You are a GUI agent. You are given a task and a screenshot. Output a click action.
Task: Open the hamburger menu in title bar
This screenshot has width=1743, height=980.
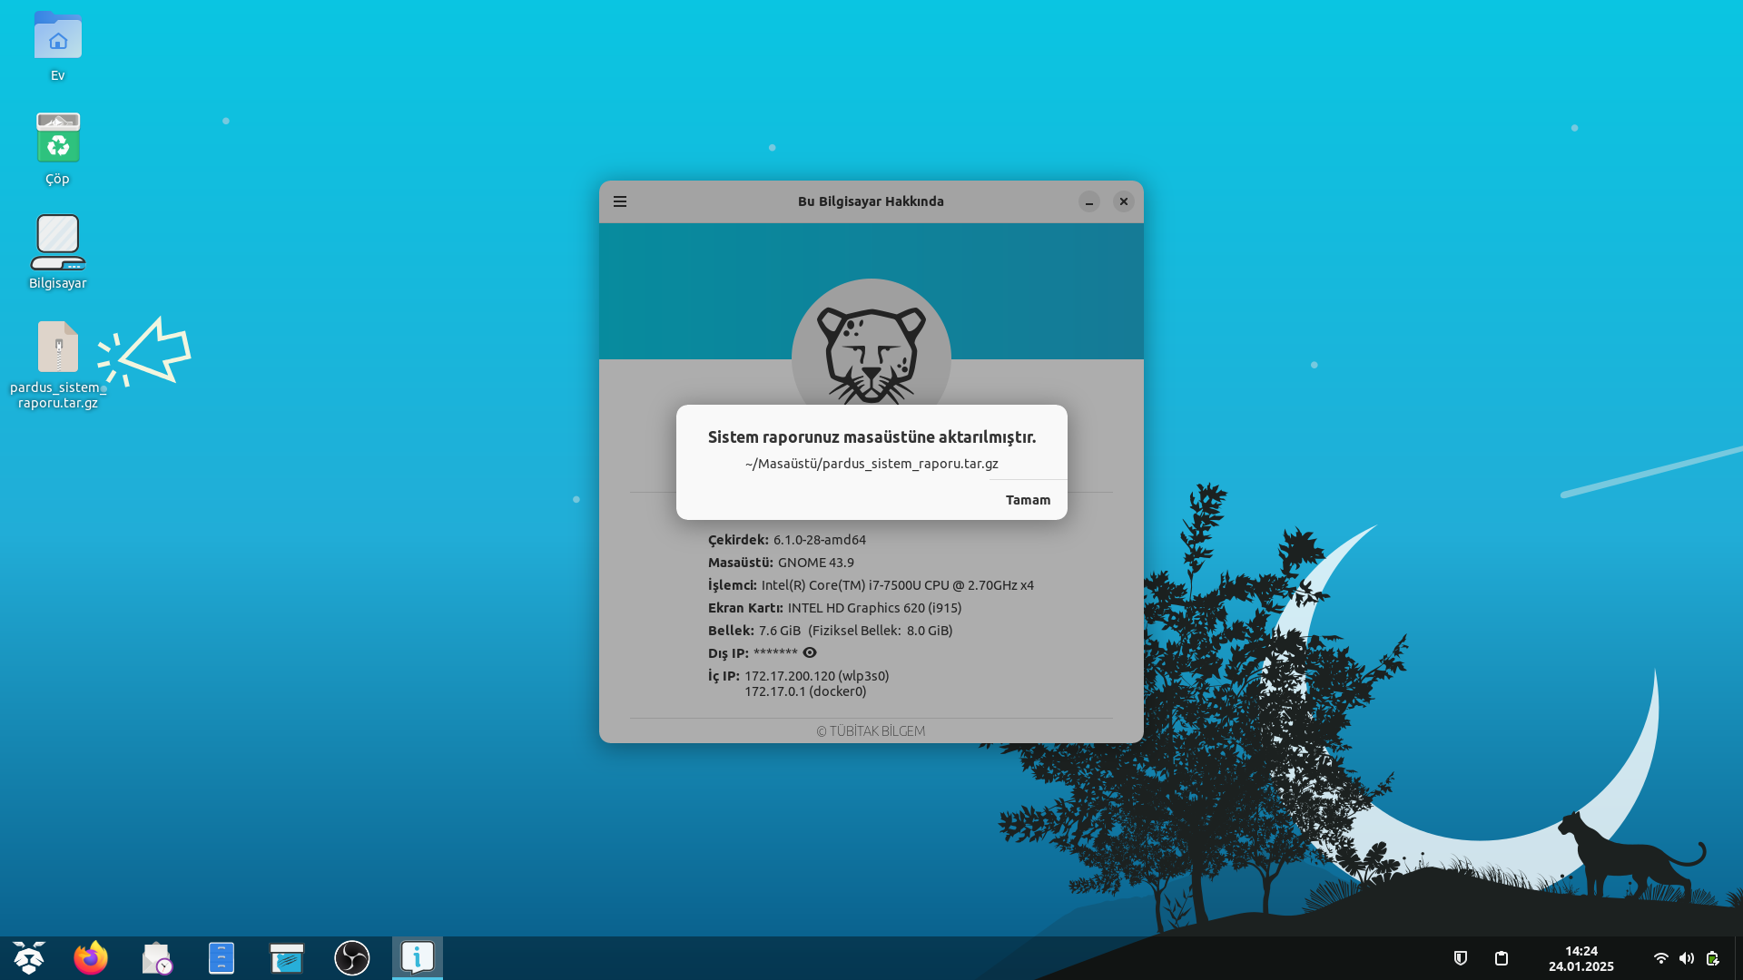[x=620, y=201]
